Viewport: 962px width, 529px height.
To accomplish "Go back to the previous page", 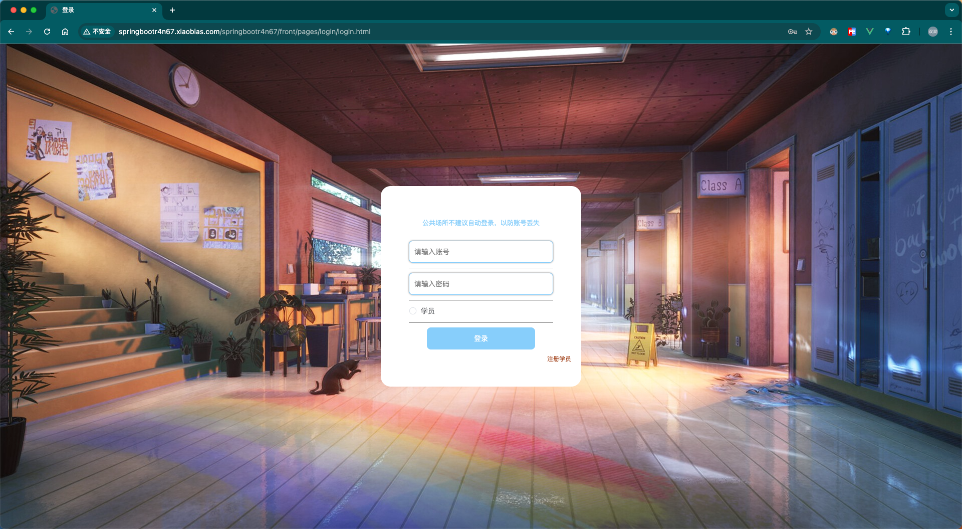I will (x=11, y=32).
